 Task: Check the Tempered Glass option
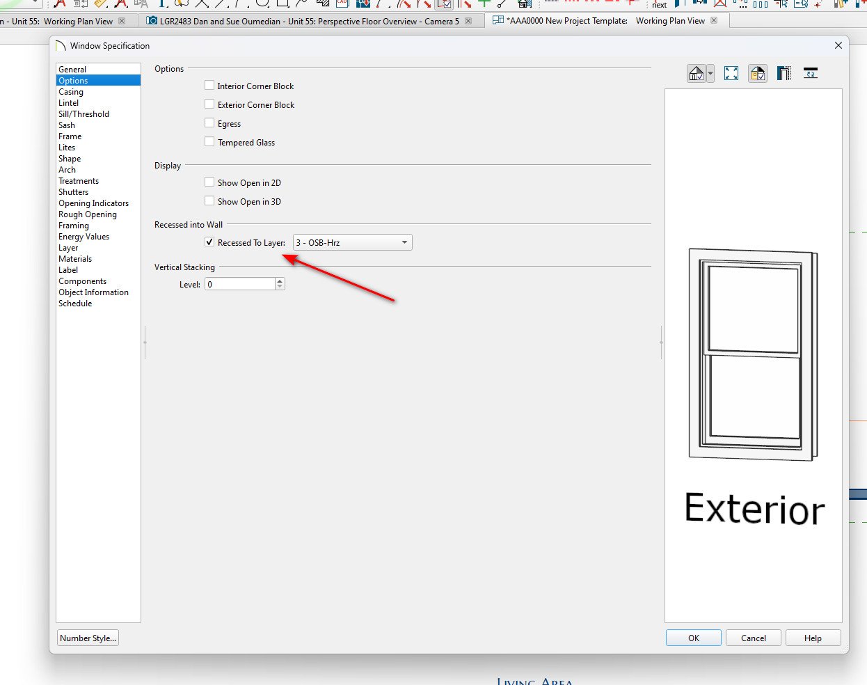pyautogui.click(x=209, y=142)
